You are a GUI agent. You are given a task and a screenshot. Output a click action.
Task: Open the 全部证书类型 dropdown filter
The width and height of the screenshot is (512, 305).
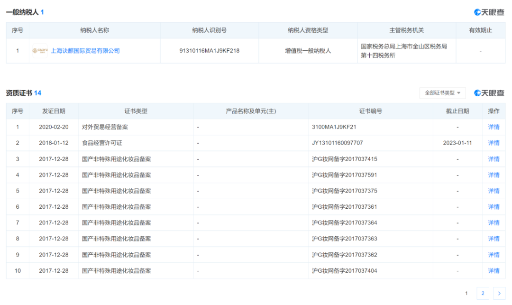pos(442,93)
